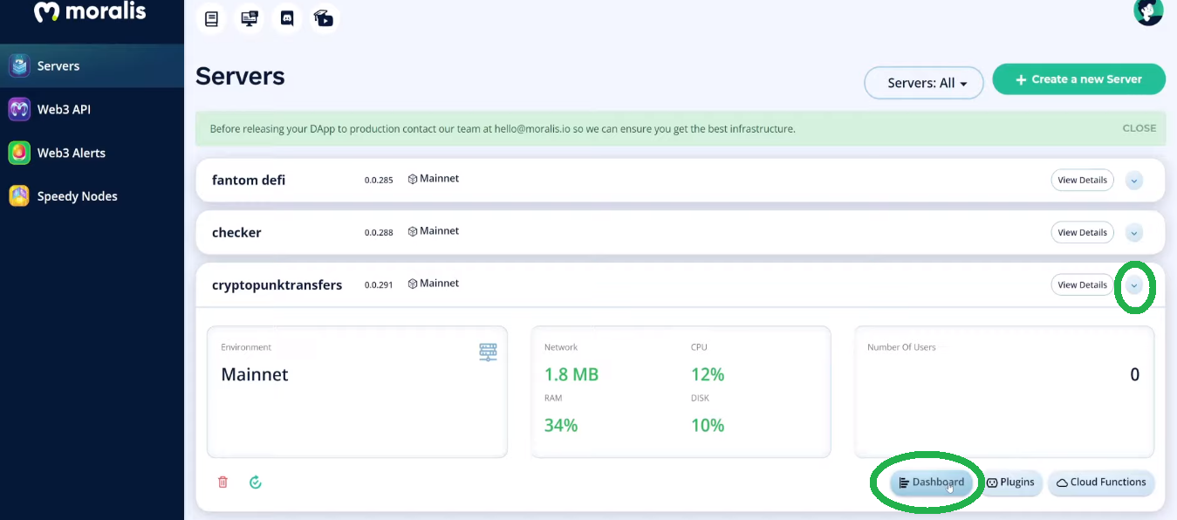Image resolution: width=1177 pixels, height=520 pixels.
Task: Expand the checker server row
Action: coord(1133,233)
